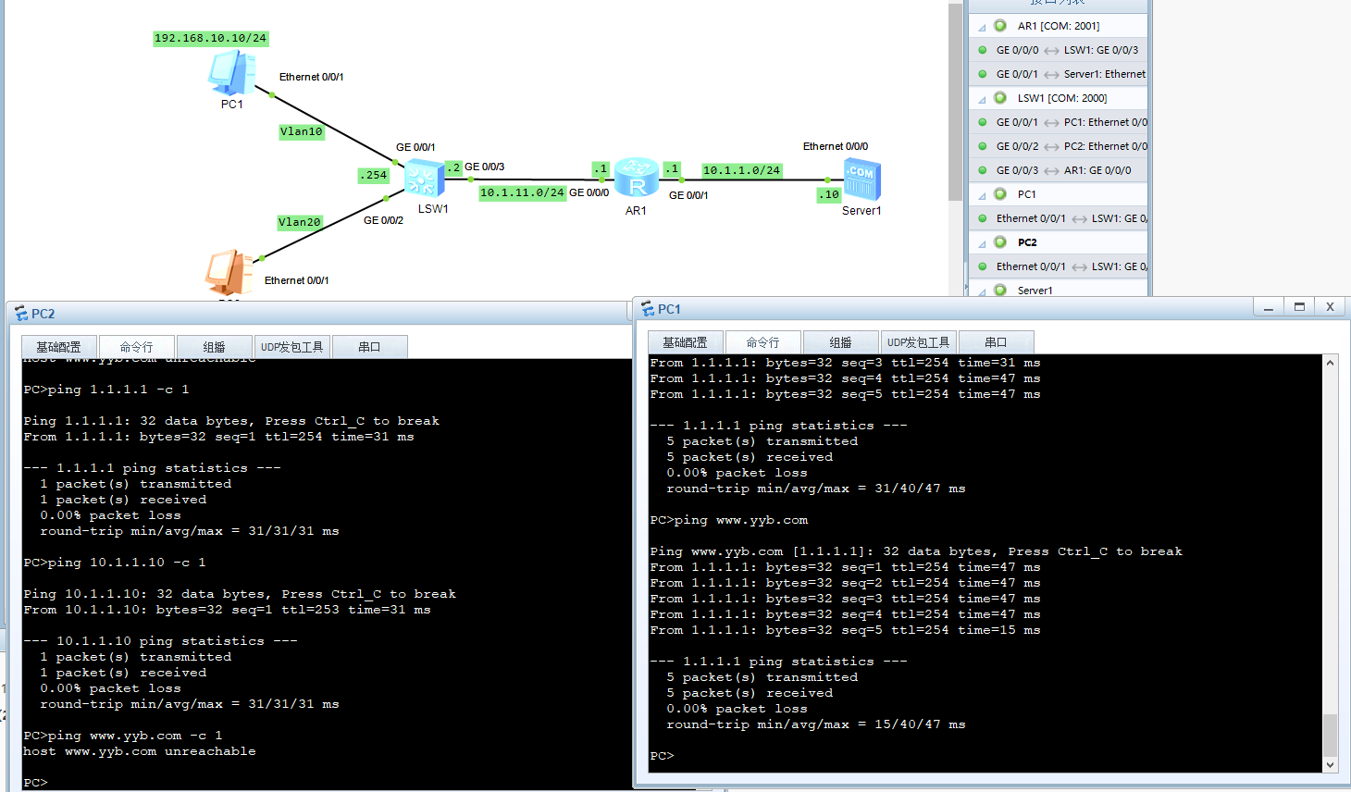
Task: Open 组播 tab in PC1 window
Action: [x=840, y=342]
